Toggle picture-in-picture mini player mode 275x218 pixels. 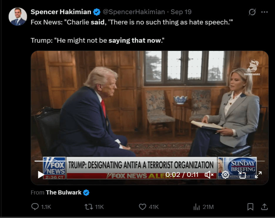(x=242, y=175)
